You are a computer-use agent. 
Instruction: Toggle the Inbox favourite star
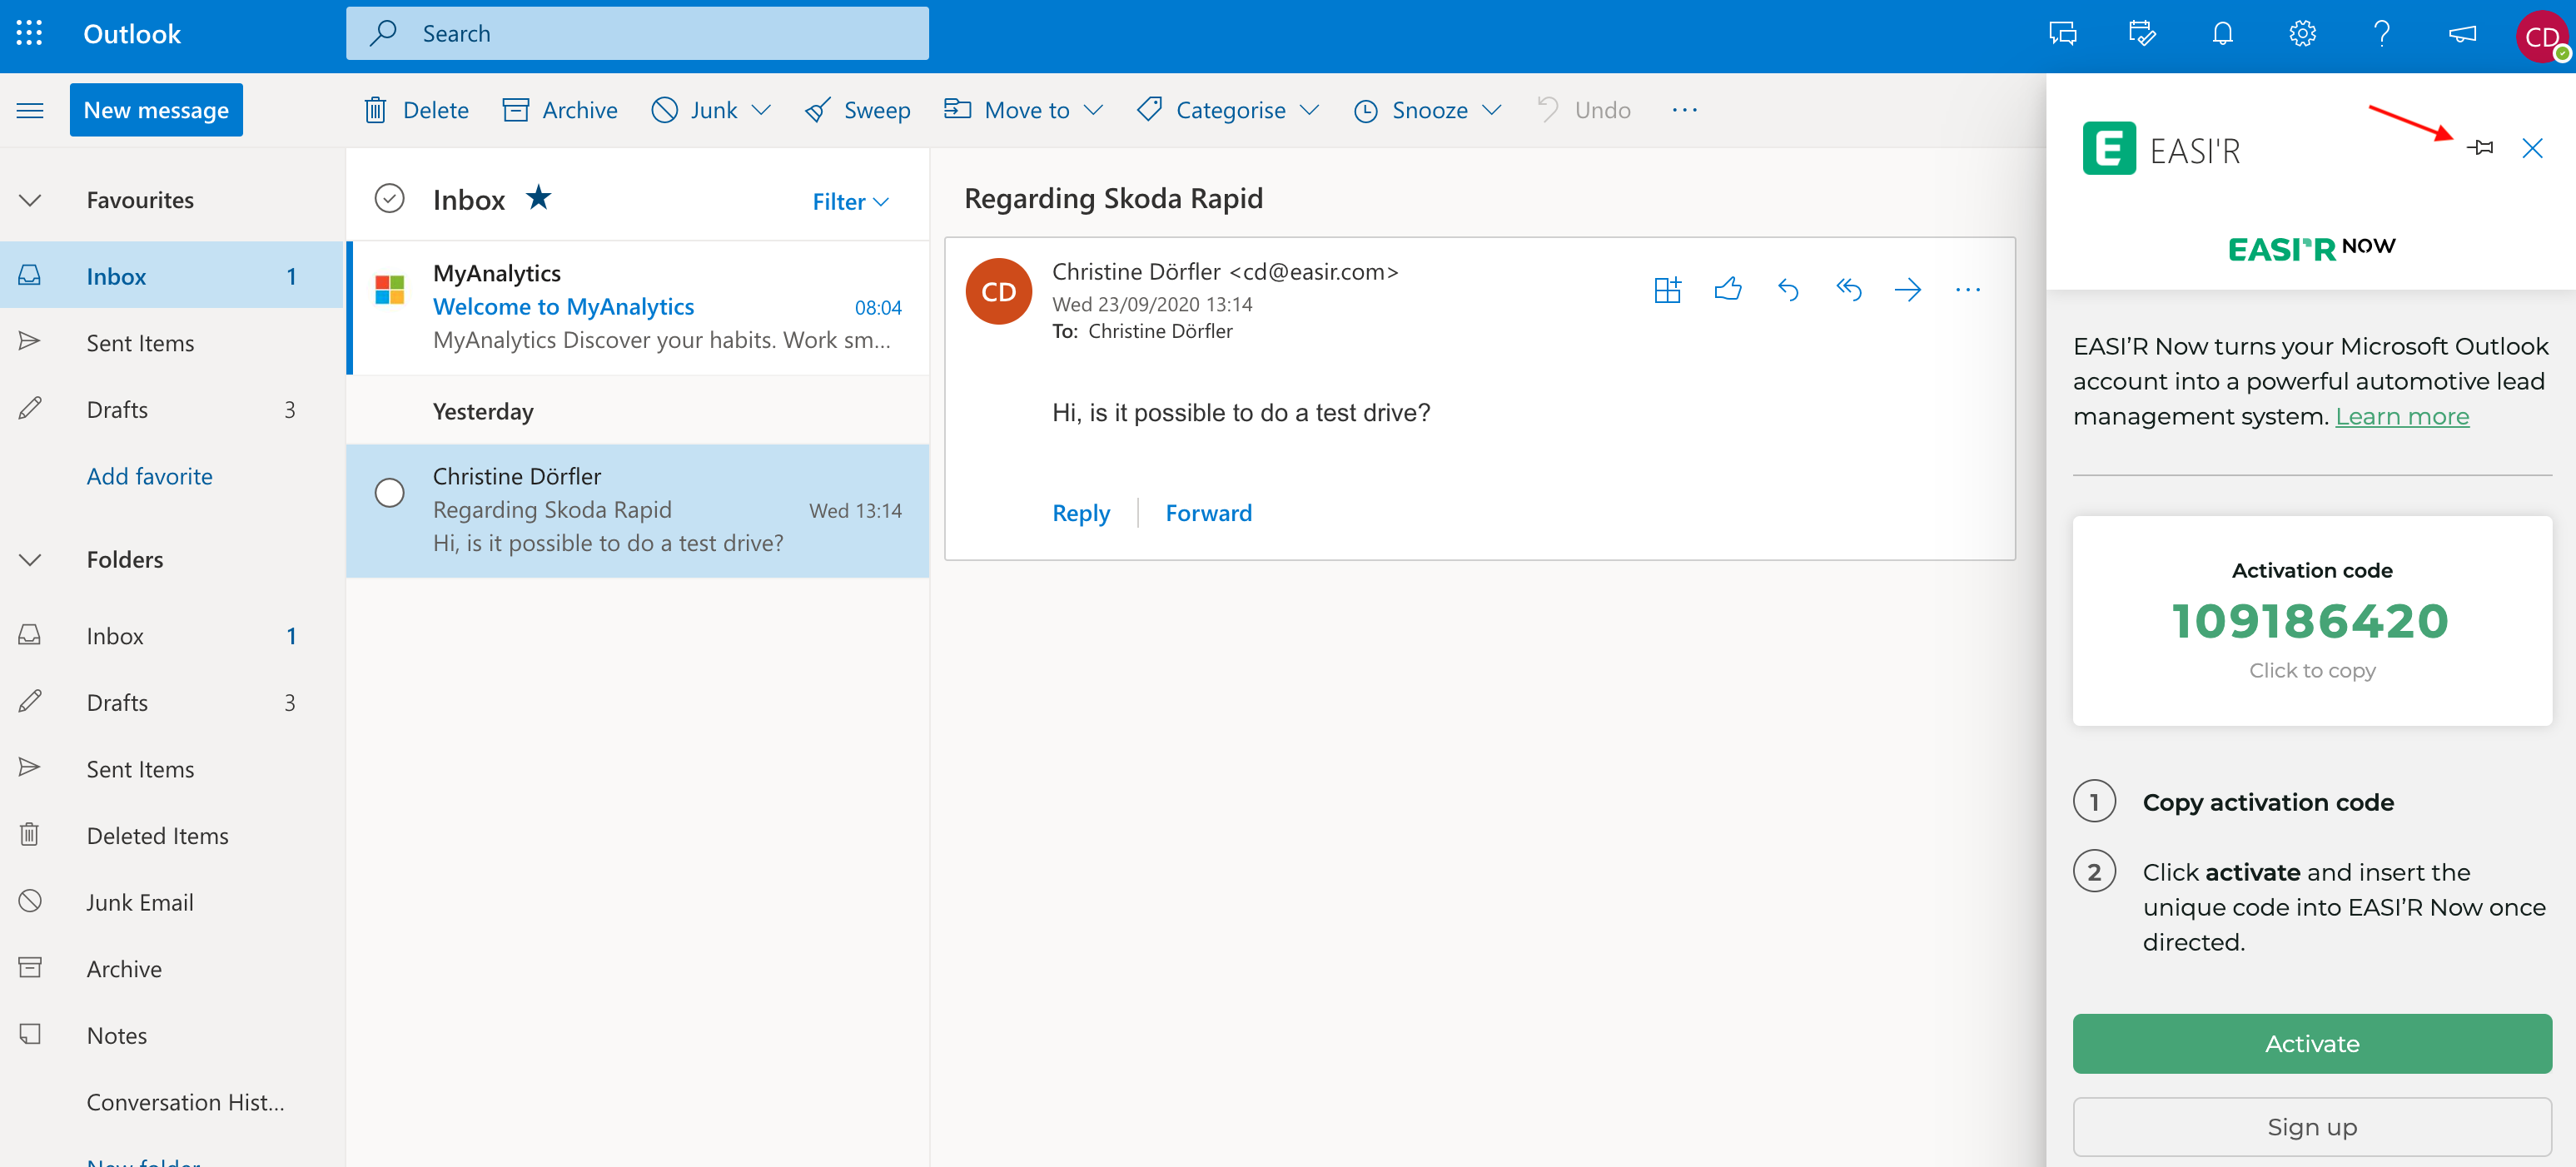click(538, 198)
